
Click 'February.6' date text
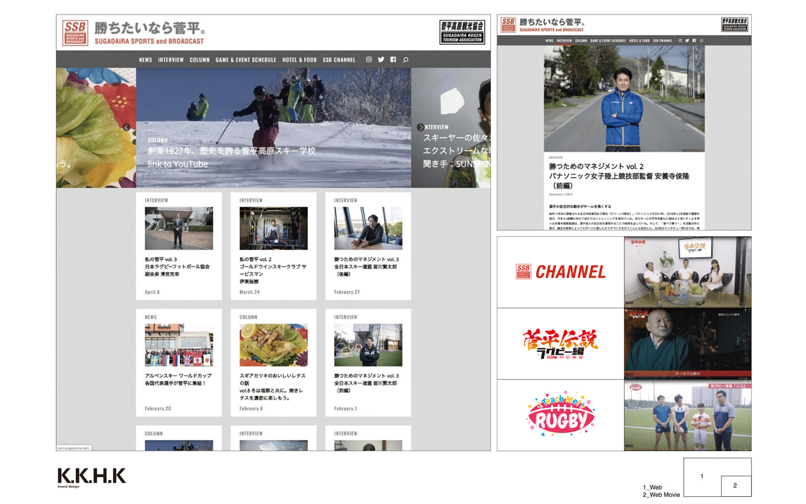click(251, 408)
